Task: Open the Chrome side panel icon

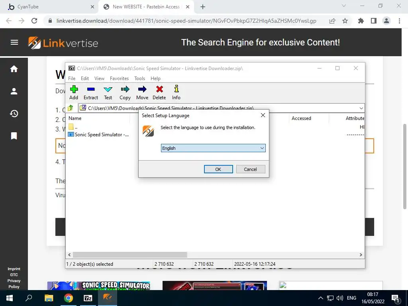Action: coord(374,21)
